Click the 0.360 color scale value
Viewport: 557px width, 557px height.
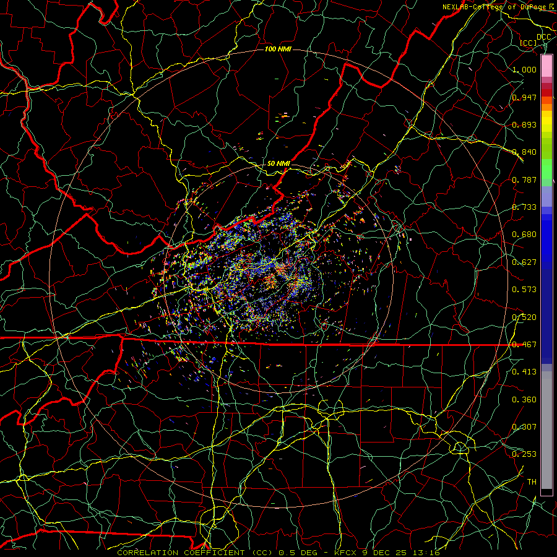coord(524,400)
